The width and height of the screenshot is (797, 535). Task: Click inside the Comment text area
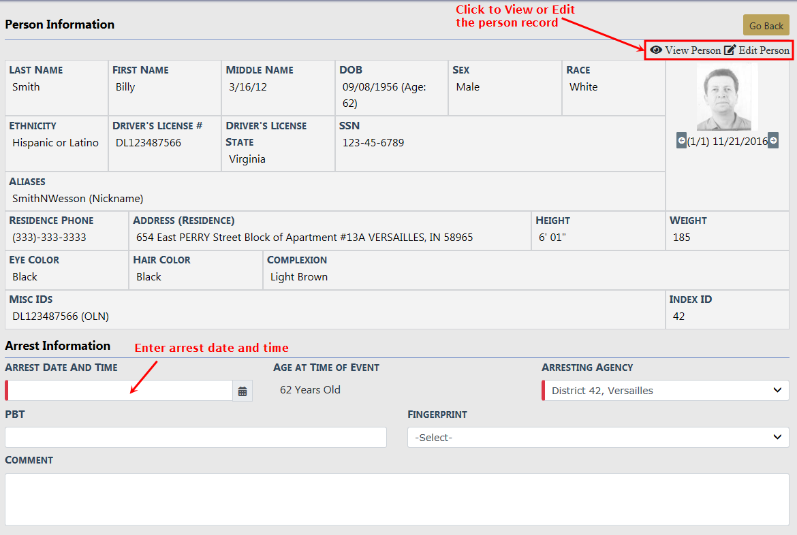tap(396, 499)
